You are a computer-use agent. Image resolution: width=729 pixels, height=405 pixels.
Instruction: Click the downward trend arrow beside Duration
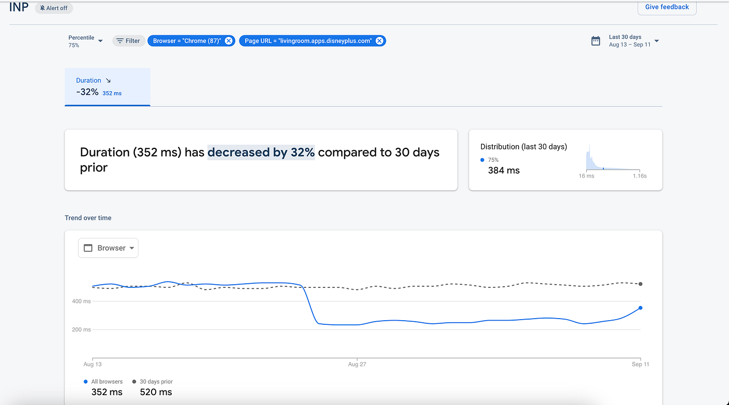click(108, 81)
